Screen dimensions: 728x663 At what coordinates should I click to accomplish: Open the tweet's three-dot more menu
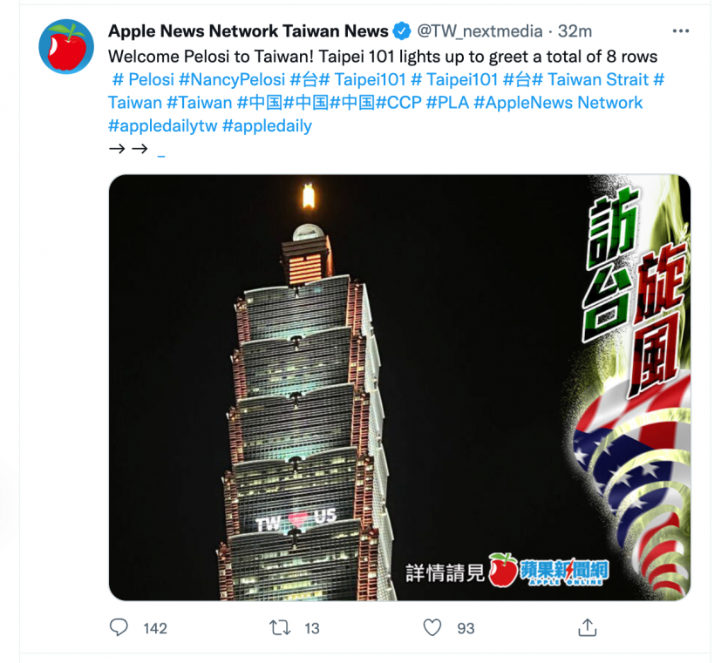pyautogui.click(x=680, y=31)
